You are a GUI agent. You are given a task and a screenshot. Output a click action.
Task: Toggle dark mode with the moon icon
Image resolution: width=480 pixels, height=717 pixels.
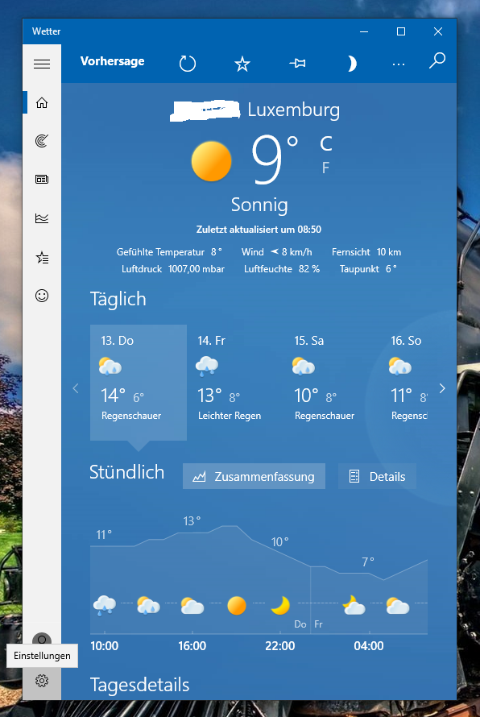351,64
